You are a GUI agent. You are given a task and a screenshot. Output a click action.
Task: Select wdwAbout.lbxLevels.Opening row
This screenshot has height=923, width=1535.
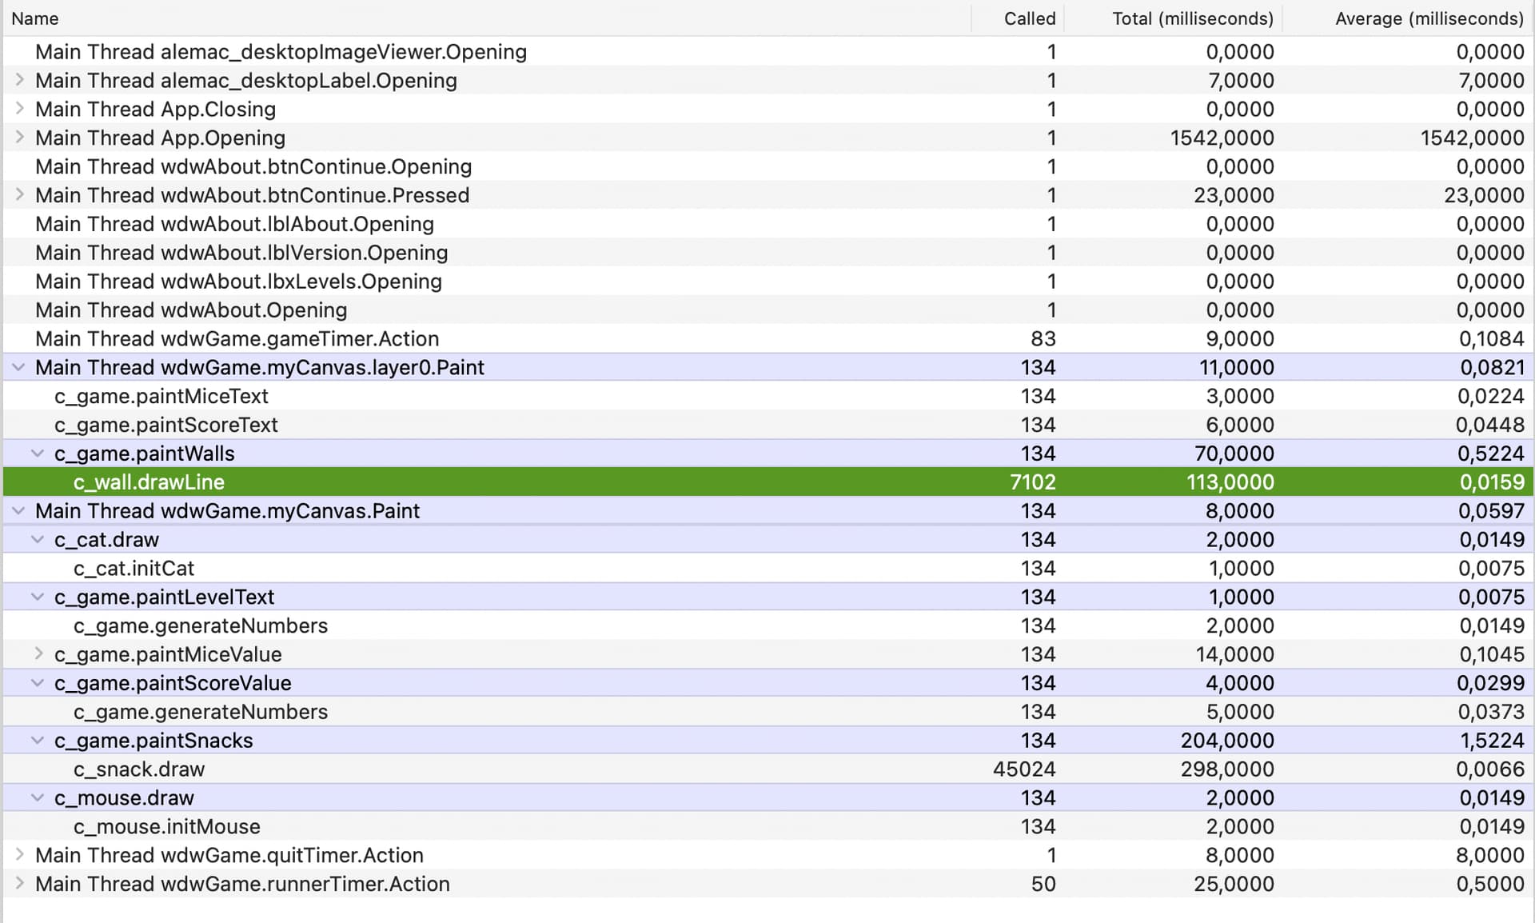767,282
